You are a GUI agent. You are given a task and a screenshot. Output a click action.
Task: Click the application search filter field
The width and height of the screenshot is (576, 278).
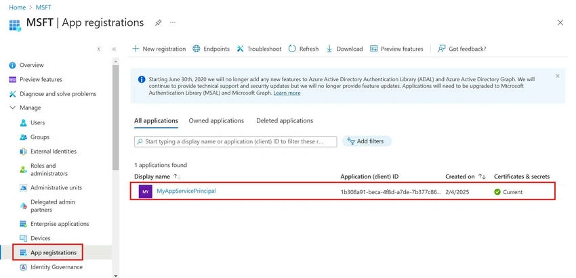[235, 141]
